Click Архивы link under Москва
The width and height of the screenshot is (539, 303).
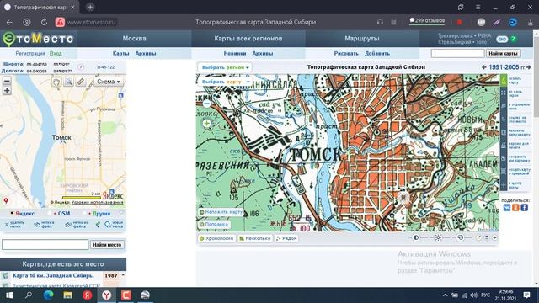pyautogui.click(x=146, y=54)
